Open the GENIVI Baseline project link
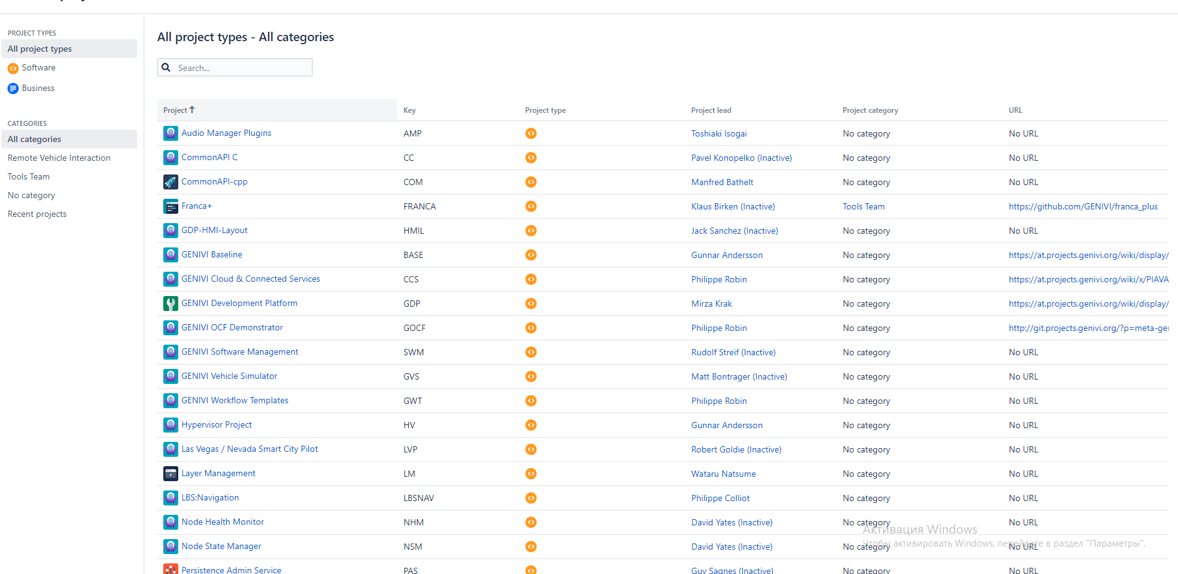This screenshot has height=574, width=1178. [x=212, y=254]
